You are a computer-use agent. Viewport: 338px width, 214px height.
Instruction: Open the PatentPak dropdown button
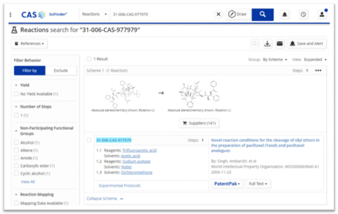coord(227,184)
